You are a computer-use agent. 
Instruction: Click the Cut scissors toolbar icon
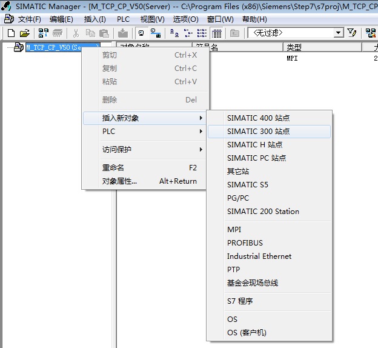point(76,33)
